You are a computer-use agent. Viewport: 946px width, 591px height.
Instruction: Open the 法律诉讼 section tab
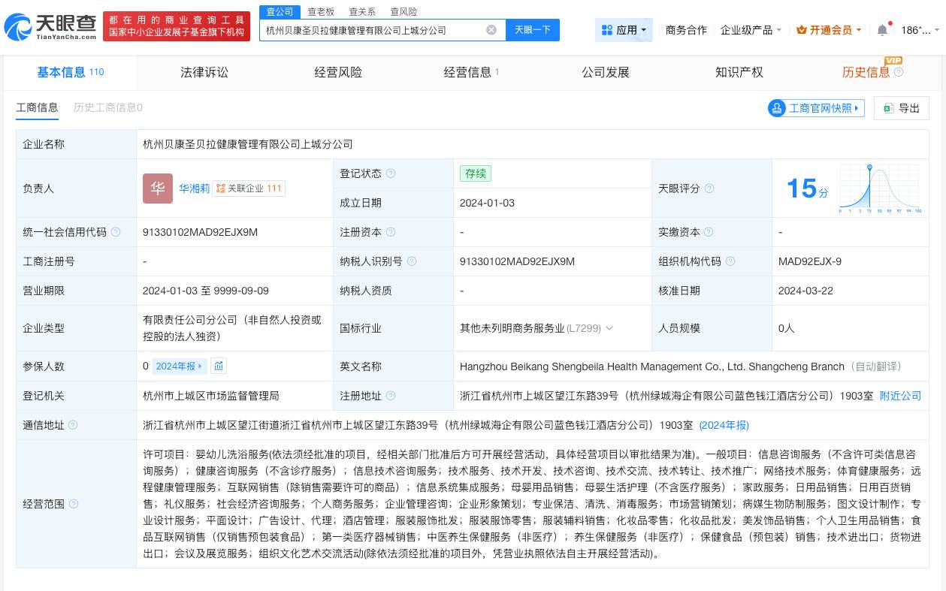coord(204,72)
